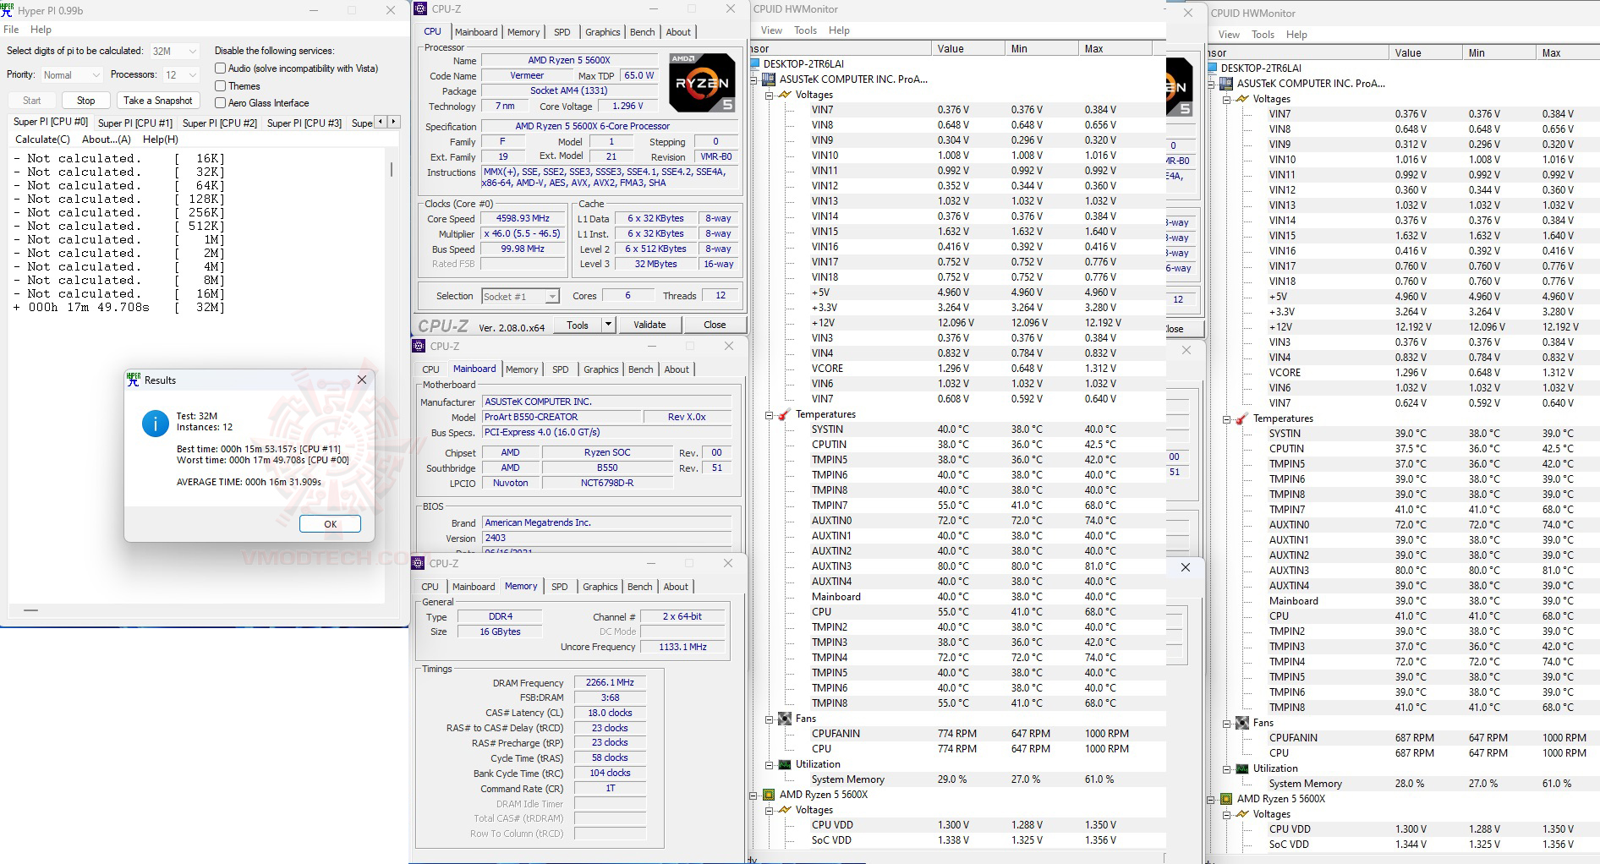The height and width of the screenshot is (864, 1600).
Task: Collapse Utilization node in left HWMonitor
Action: point(770,764)
